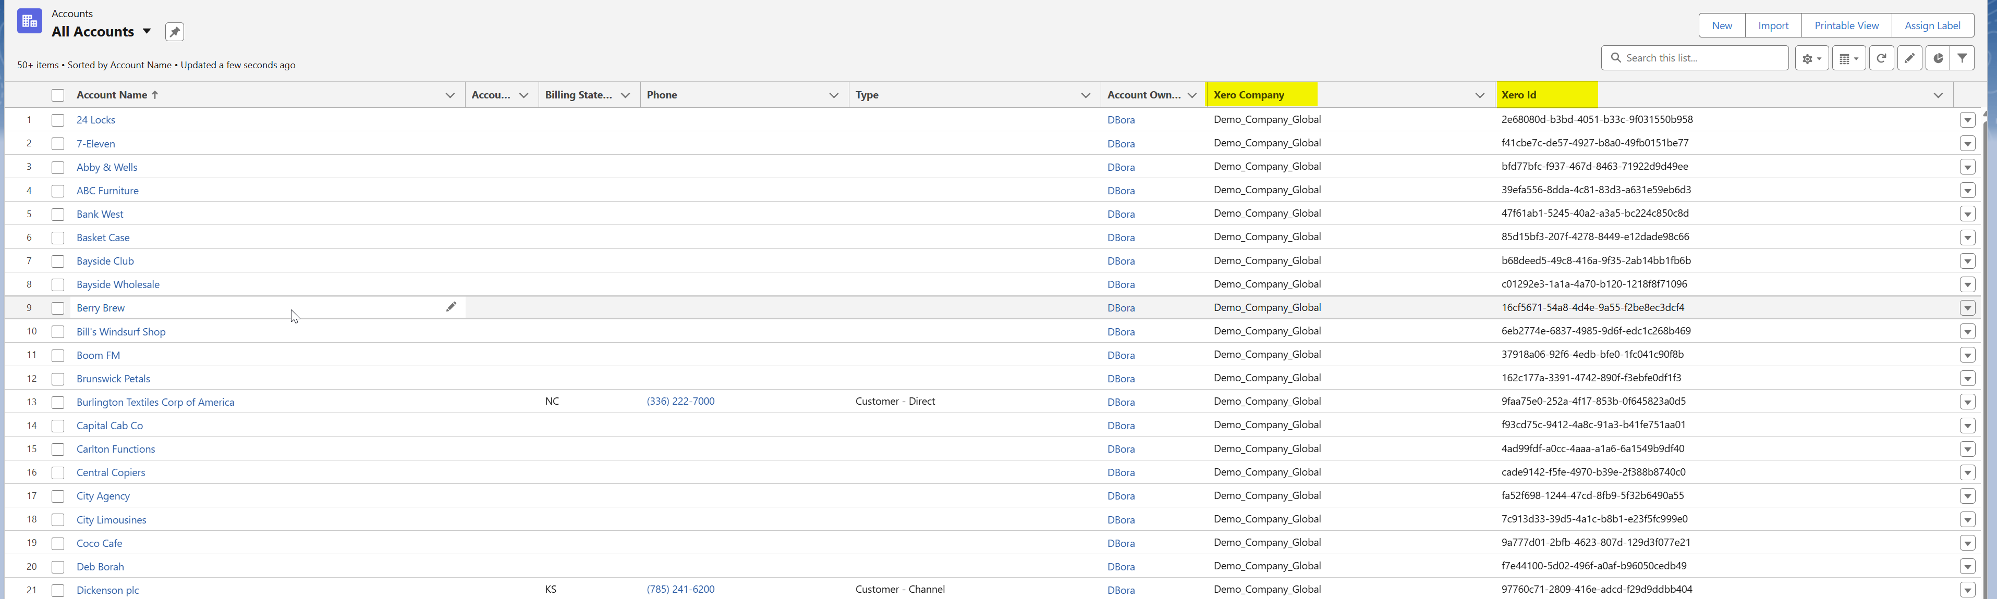1997x599 pixels.
Task: Open Phone column menu chevron
Action: coord(833,95)
